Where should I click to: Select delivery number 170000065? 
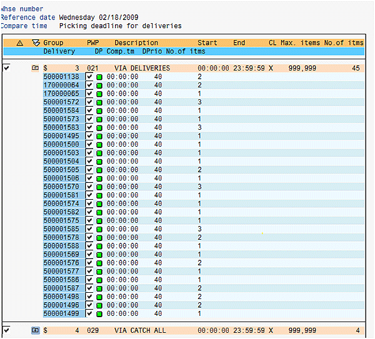coord(61,94)
